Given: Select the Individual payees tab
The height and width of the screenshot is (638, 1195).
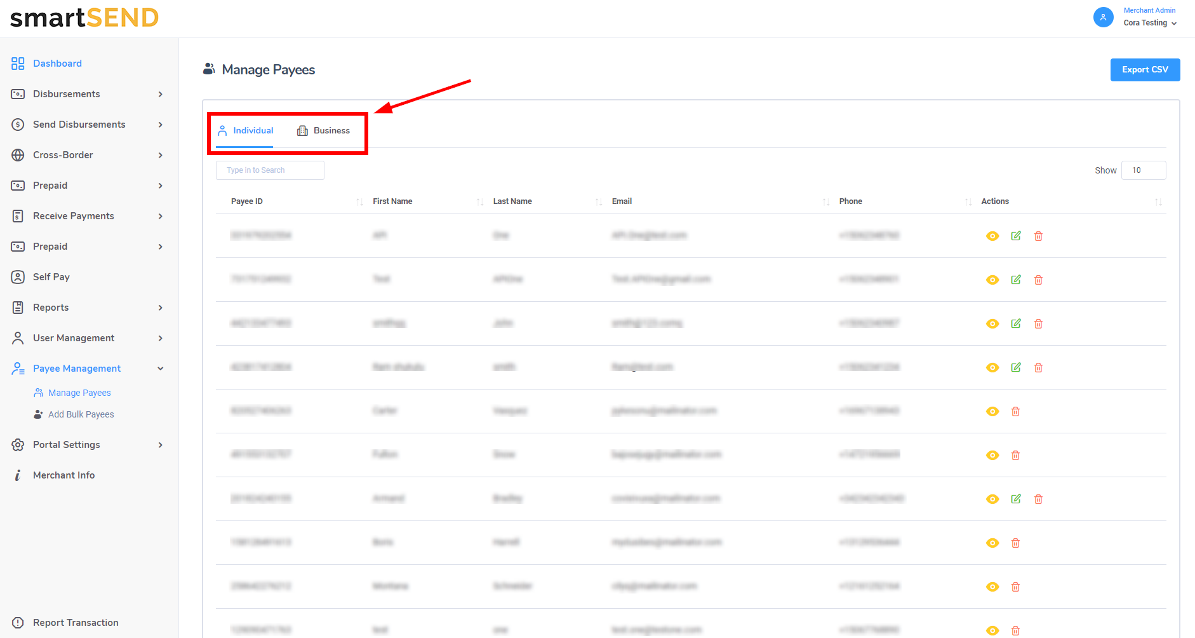Looking at the screenshot, I should (x=245, y=130).
